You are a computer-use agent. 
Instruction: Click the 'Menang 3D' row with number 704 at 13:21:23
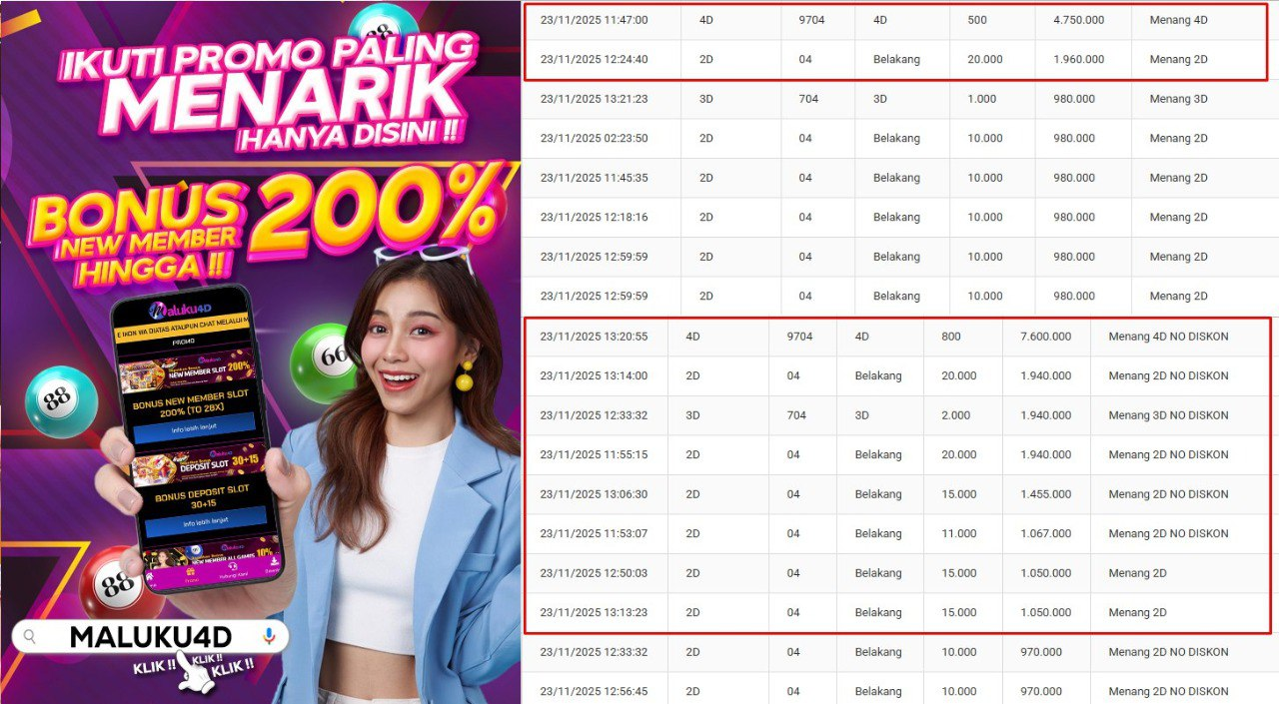pos(899,99)
